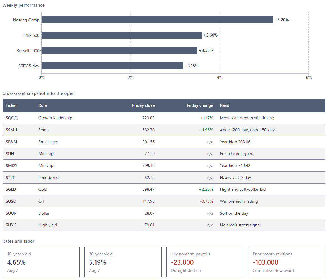Click the 301.56 Friday close value
The image size is (328, 280).
[x=148, y=142]
